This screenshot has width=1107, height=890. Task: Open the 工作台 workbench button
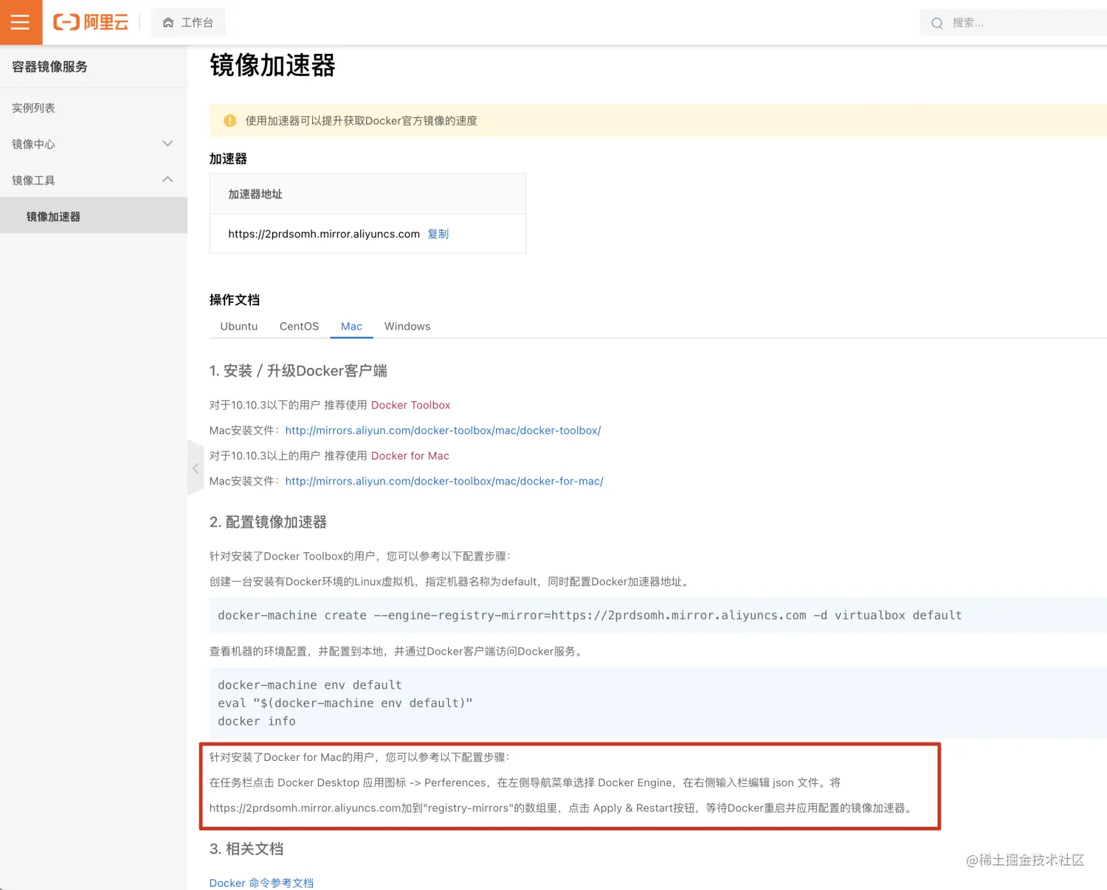tap(188, 23)
